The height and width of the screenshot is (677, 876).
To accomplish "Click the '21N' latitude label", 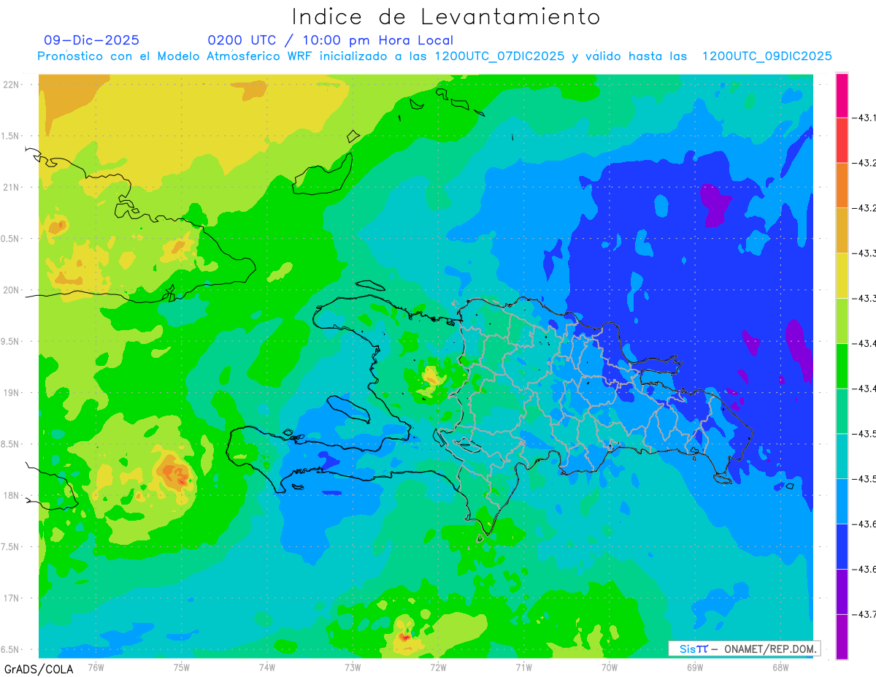I will [11, 188].
